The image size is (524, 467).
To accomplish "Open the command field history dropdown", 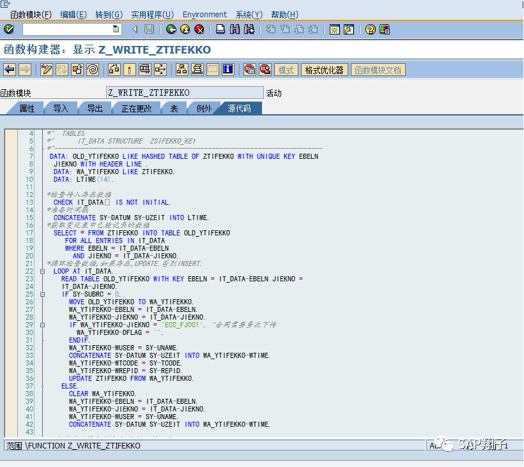I will click(x=116, y=29).
